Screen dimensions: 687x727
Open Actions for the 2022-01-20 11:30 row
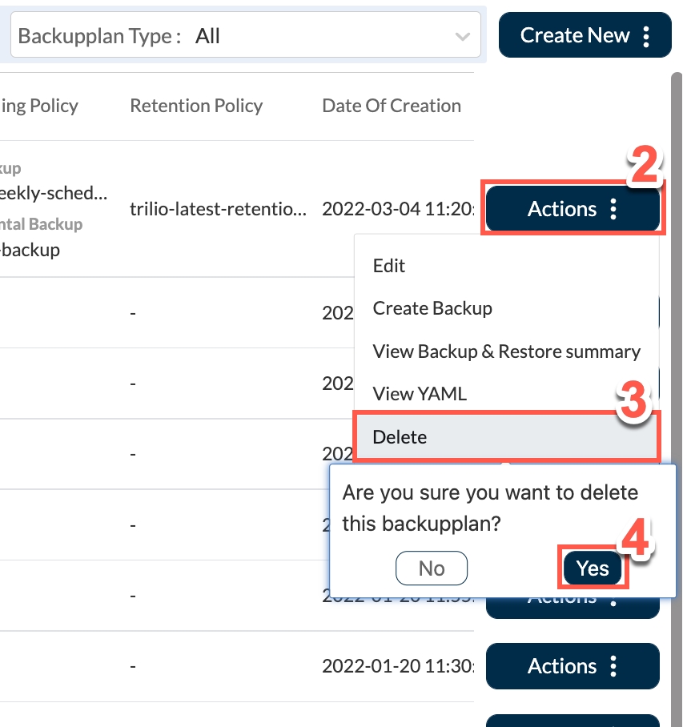click(x=562, y=666)
